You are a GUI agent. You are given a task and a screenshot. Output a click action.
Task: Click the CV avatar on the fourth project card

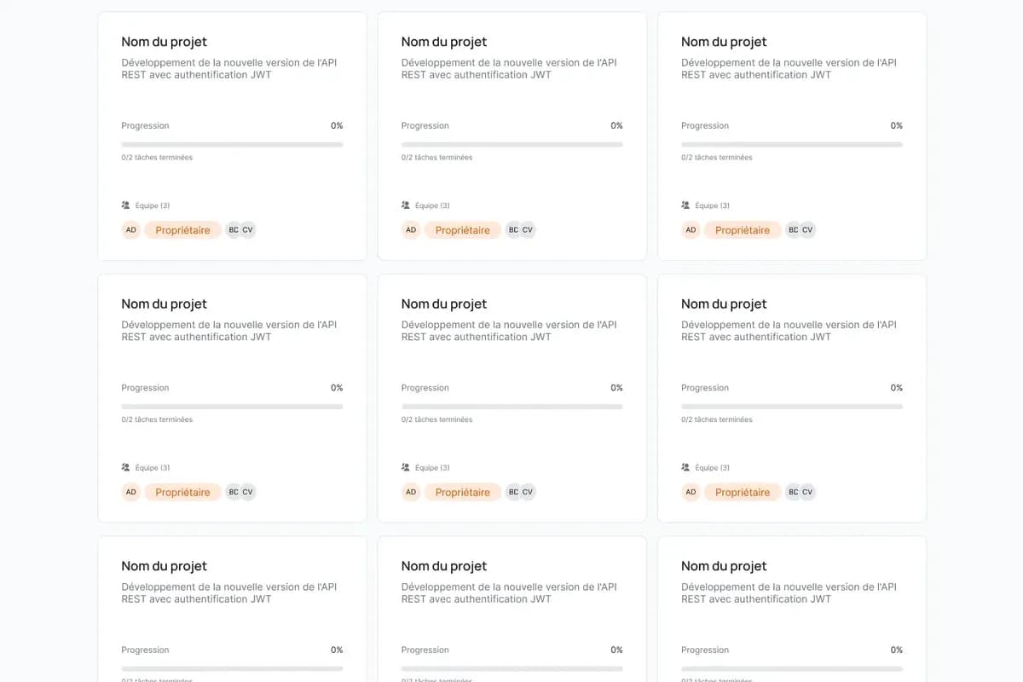pyautogui.click(x=248, y=492)
